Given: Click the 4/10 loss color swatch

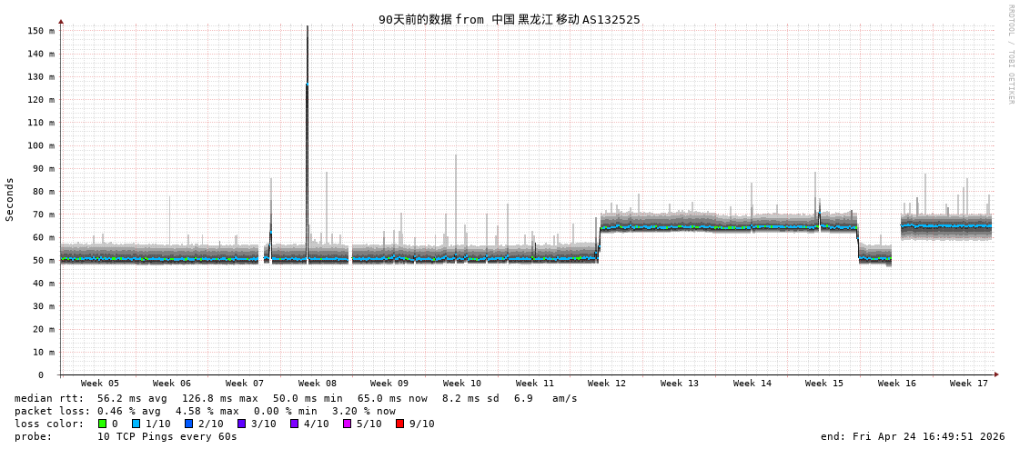Looking at the screenshot, I should pyautogui.click(x=294, y=424).
